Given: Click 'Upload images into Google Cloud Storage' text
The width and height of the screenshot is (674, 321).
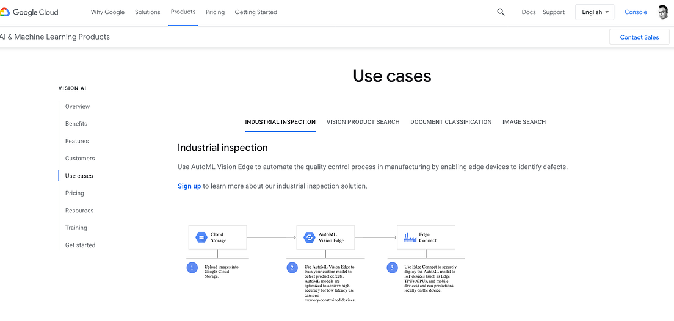Looking at the screenshot, I should (222, 272).
